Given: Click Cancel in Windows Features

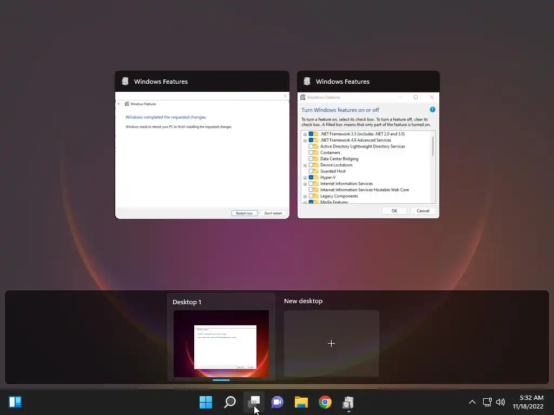Looking at the screenshot, I should (x=423, y=211).
